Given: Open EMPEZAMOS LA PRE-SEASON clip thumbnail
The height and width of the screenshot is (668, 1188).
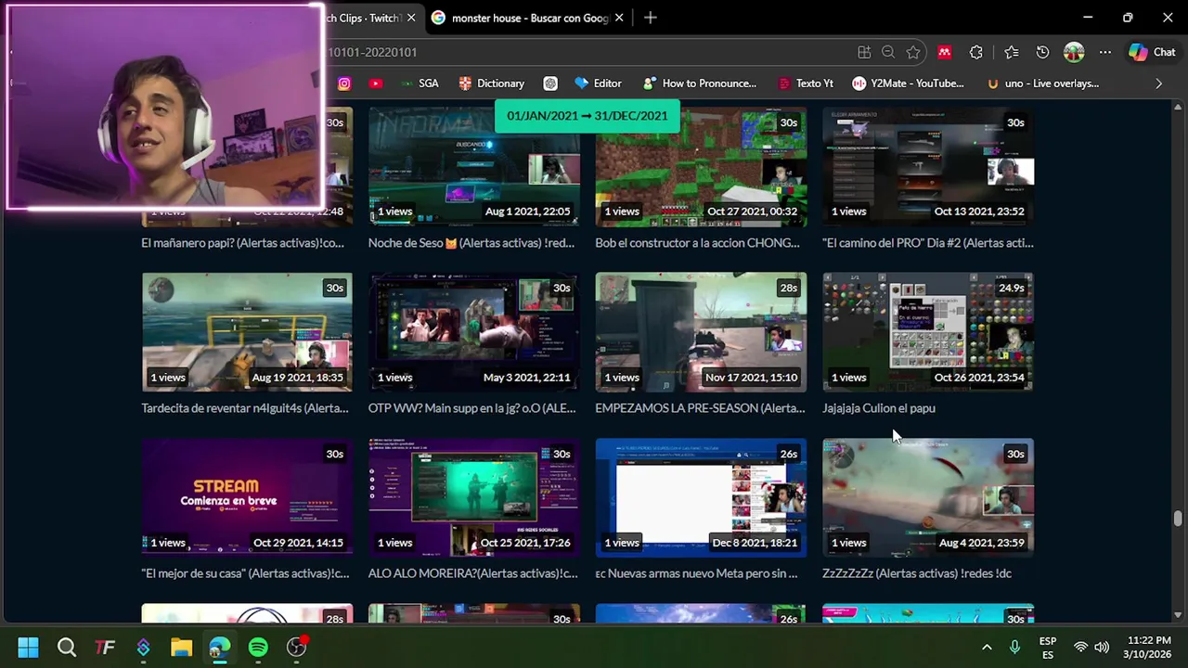Looking at the screenshot, I should tap(701, 332).
